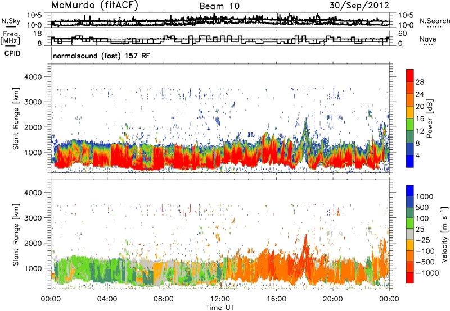Click the '60' Nave axis tick
The height and width of the screenshot is (311, 450).
402,34
